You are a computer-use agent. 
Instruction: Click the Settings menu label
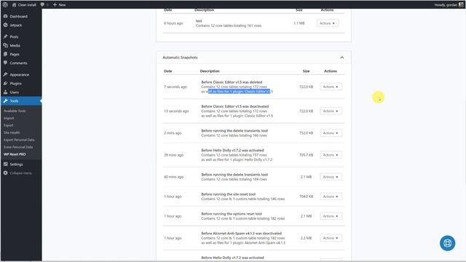pyautogui.click(x=16, y=164)
